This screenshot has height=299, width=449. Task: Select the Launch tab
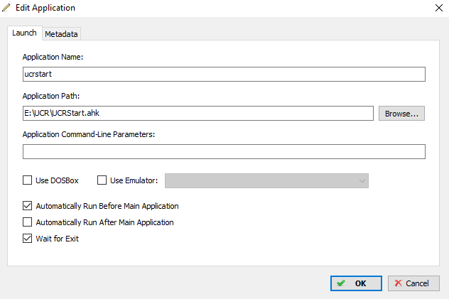click(25, 33)
